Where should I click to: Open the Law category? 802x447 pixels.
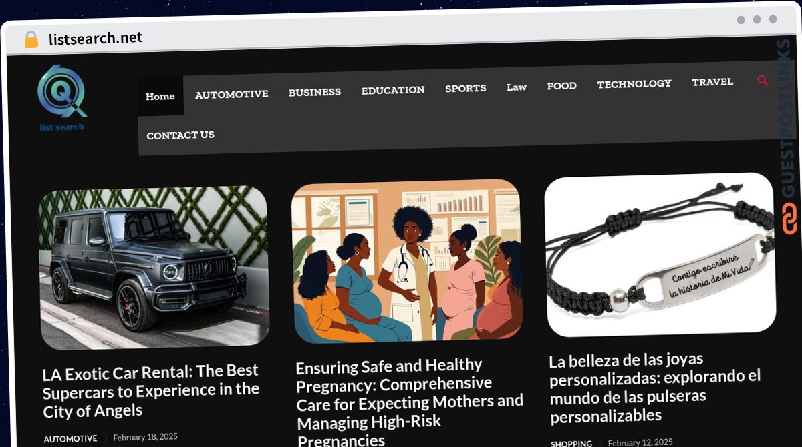[x=517, y=87]
